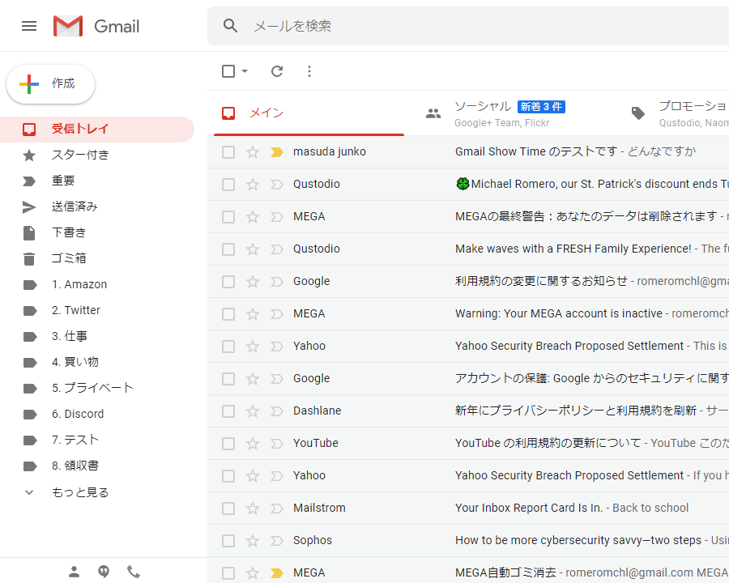This screenshot has height=583, width=729.
Task: Open the three-dot more options menu
Action: (309, 71)
